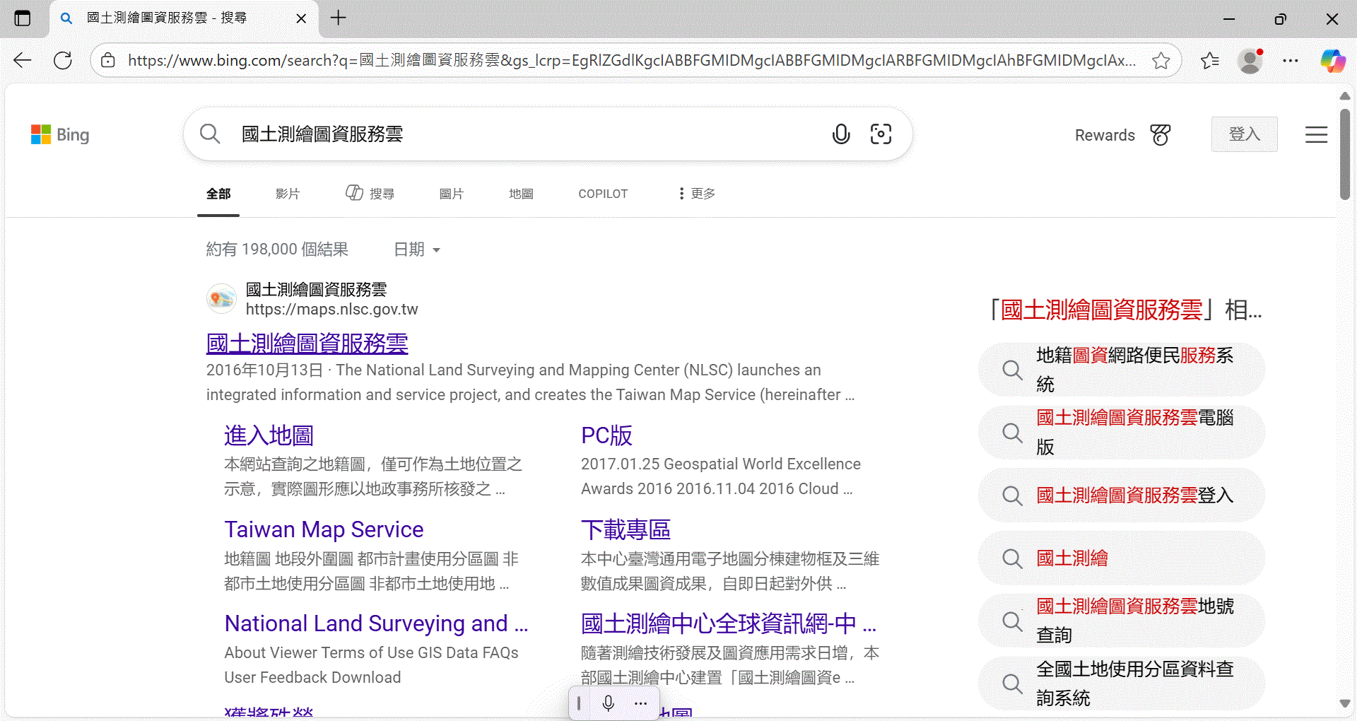1357x721 pixels.
Task: Click the page vertical scrollbar
Action: [x=1344, y=156]
